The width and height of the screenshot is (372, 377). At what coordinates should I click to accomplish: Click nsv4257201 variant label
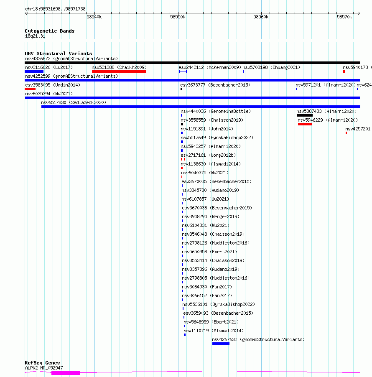[x=358, y=129]
